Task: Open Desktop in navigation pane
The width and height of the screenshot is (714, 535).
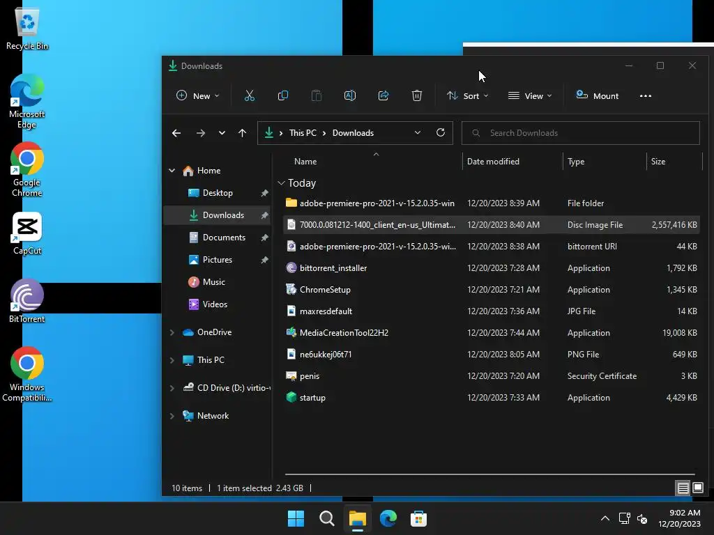Action: click(x=218, y=193)
